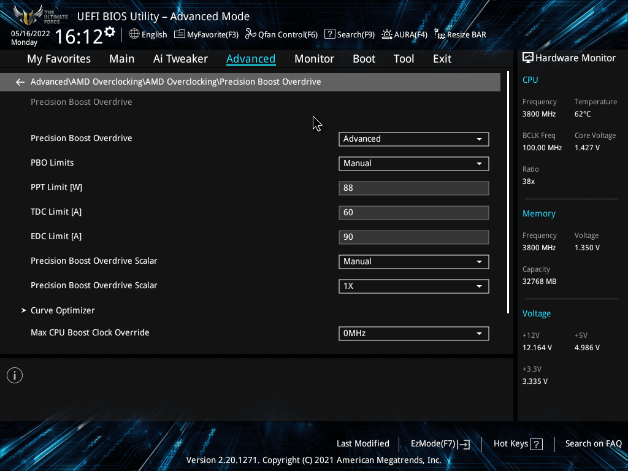The image size is (628, 471).
Task: Select the PPT Limit [W] label
Action: tap(56, 188)
